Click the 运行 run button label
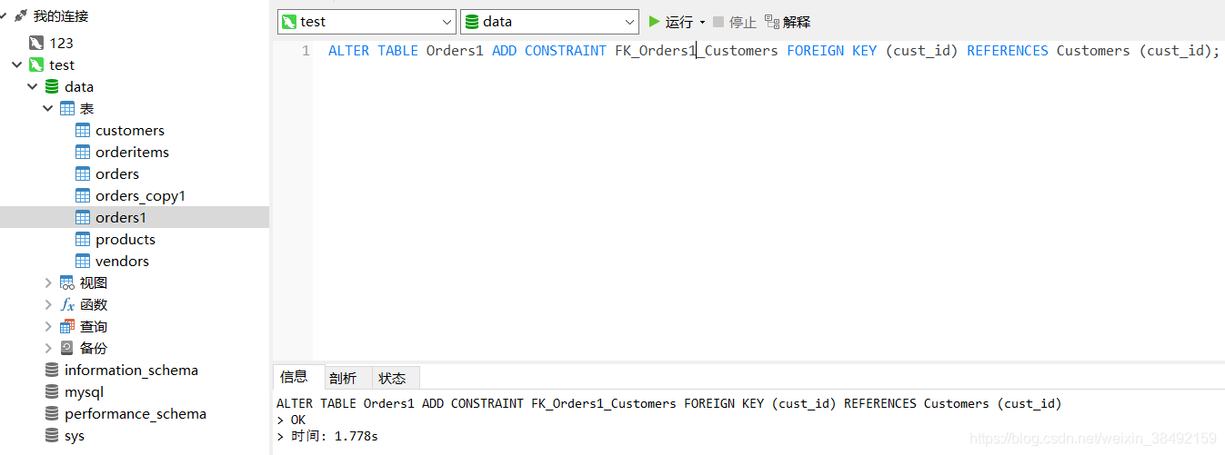The image size is (1225, 455). coord(679,22)
